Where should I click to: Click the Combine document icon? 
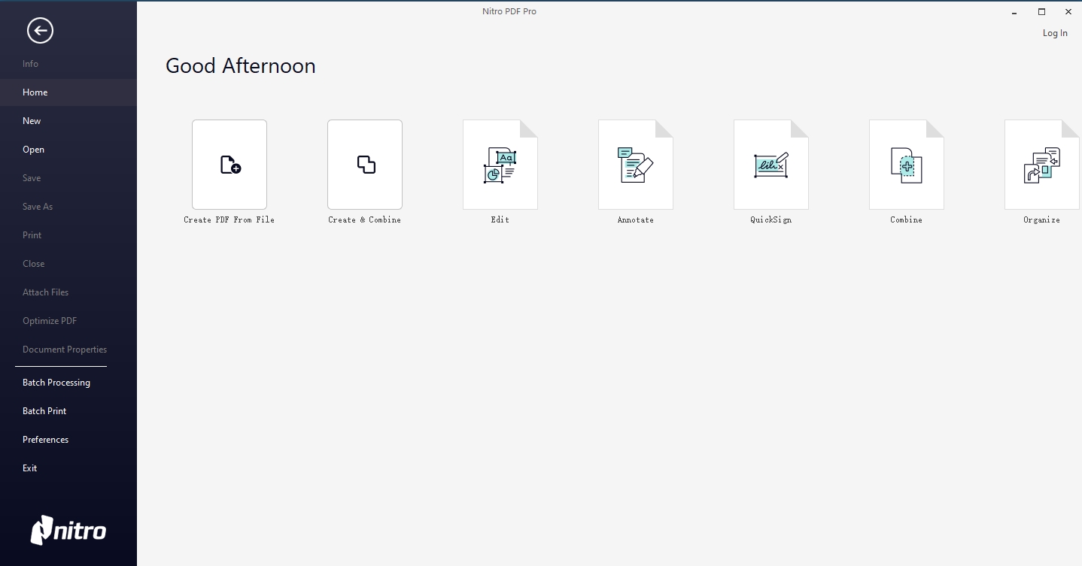tap(907, 165)
